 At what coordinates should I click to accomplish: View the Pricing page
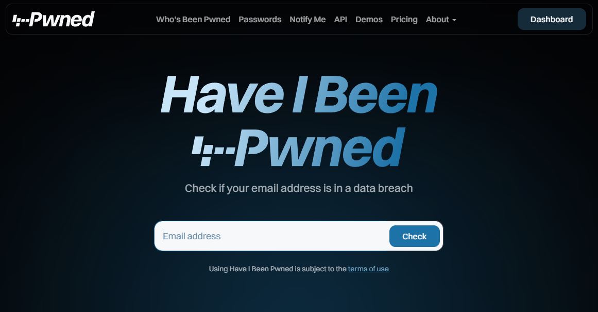pos(404,20)
